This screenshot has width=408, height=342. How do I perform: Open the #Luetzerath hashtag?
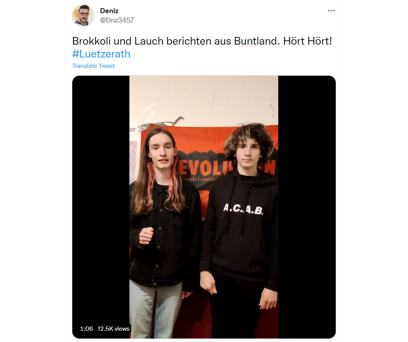pos(101,54)
